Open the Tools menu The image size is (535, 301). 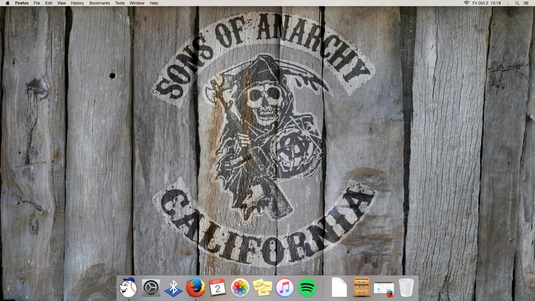tap(120, 3)
